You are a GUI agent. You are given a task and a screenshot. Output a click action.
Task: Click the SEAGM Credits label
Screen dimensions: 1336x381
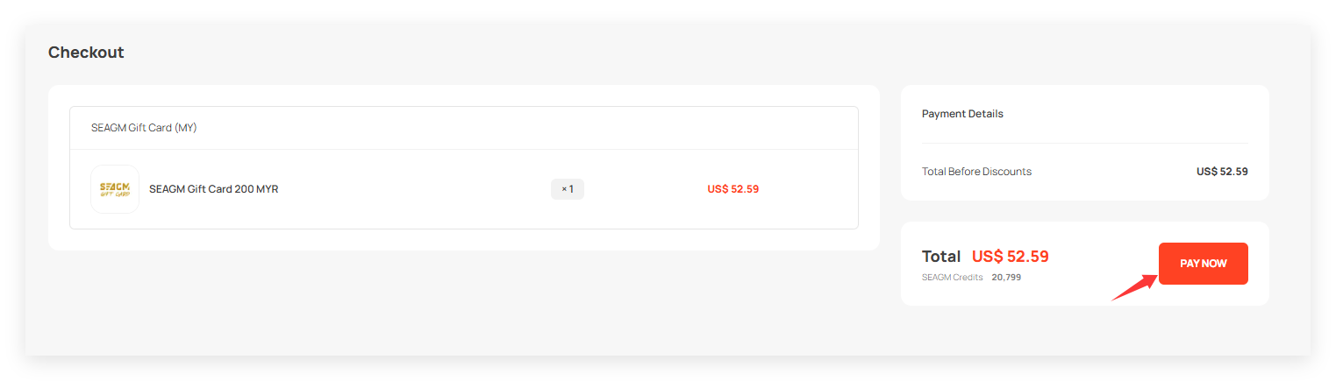(x=952, y=278)
